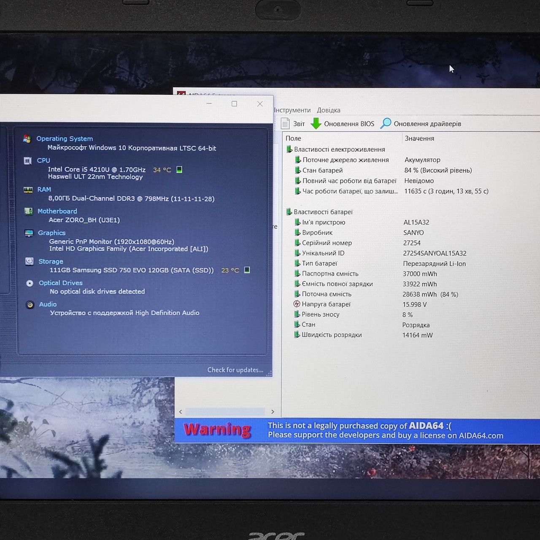Viewport: 540px width, 540px height.
Task: Open the Довідка menu
Action: click(x=329, y=110)
